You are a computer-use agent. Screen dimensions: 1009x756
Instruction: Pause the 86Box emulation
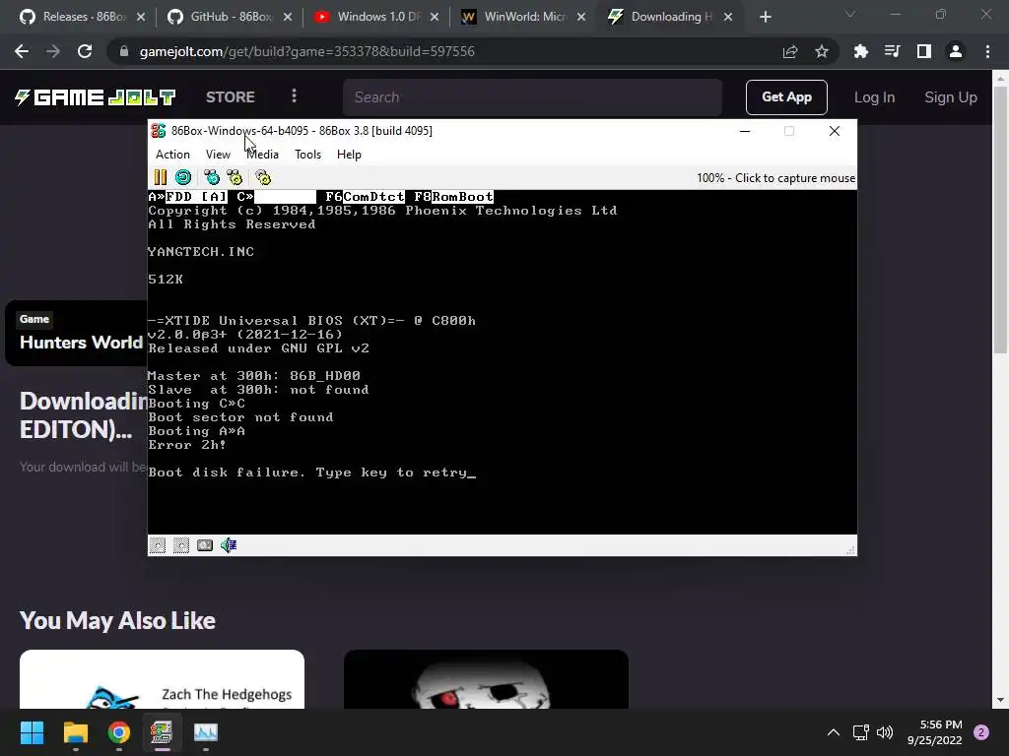(x=161, y=177)
